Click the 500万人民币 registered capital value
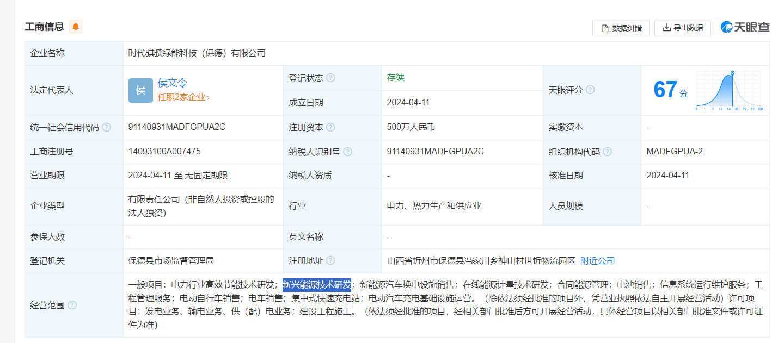 411,127
